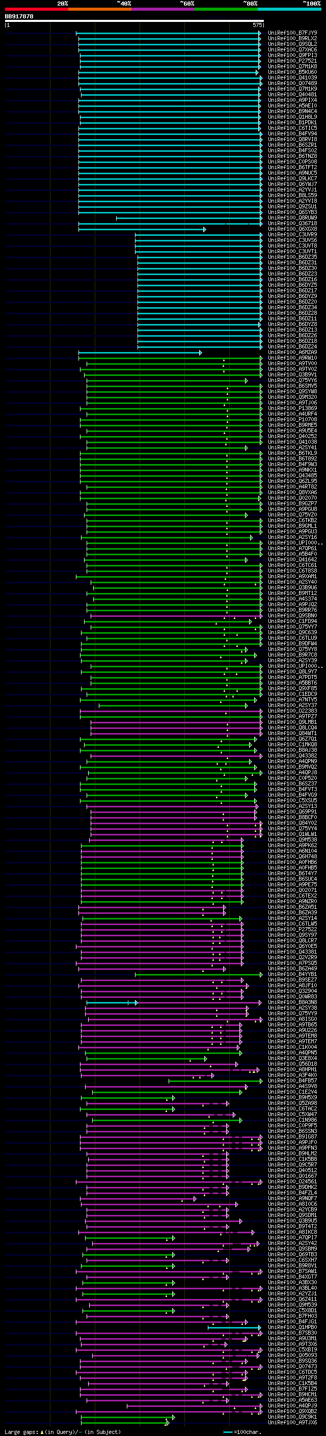Select the UniRef100_A4URF4 label
This screenshot has height=1436, width=326.
click(x=292, y=413)
